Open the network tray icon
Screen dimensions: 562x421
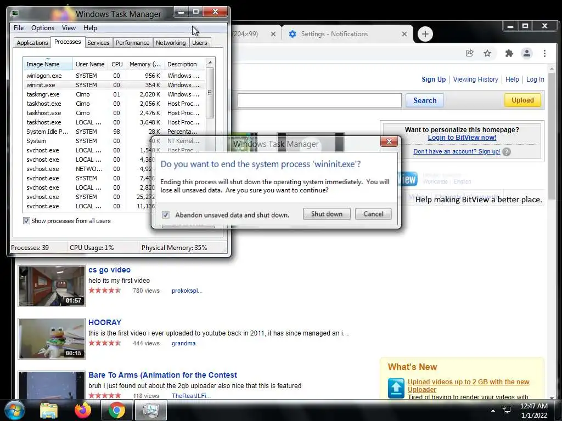point(507,410)
